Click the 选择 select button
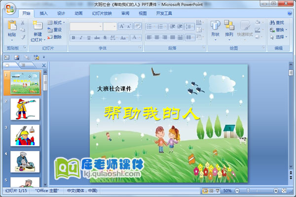 pyautogui.click(x=278, y=37)
